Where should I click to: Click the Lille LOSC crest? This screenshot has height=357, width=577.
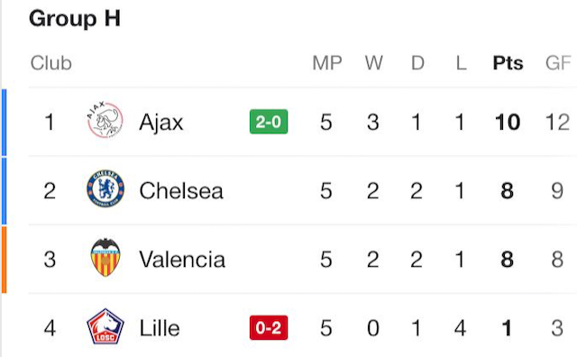(105, 326)
